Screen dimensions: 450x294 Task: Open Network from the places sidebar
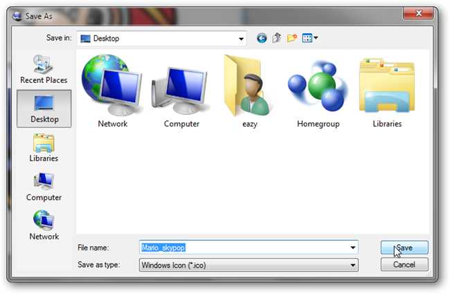click(44, 226)
